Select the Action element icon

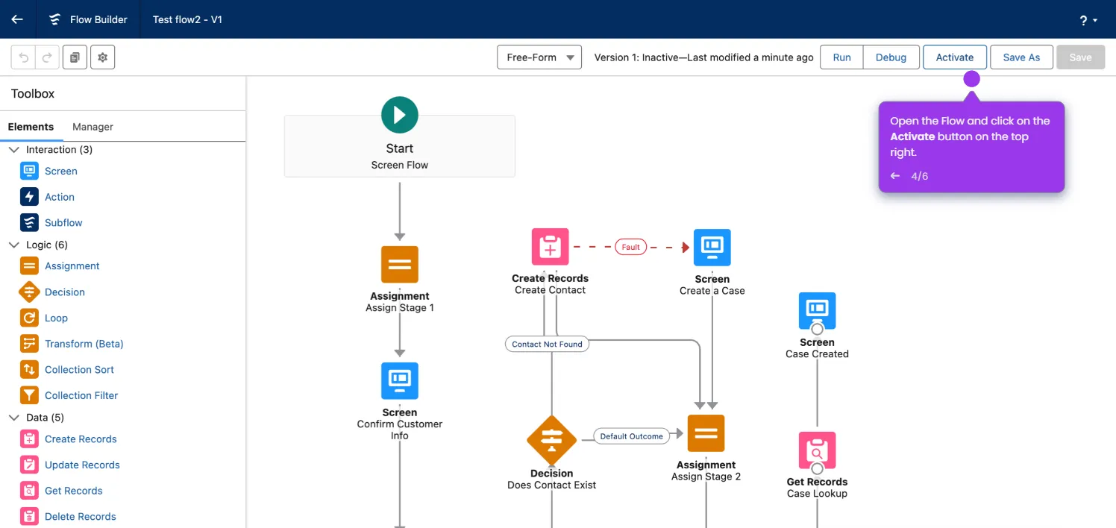[29, 196]
